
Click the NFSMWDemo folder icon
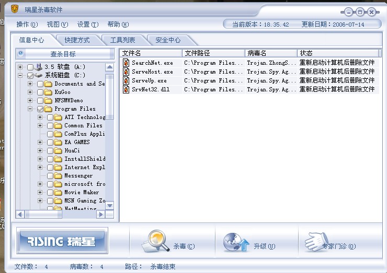pyautogui.click(x=48, y=101)
